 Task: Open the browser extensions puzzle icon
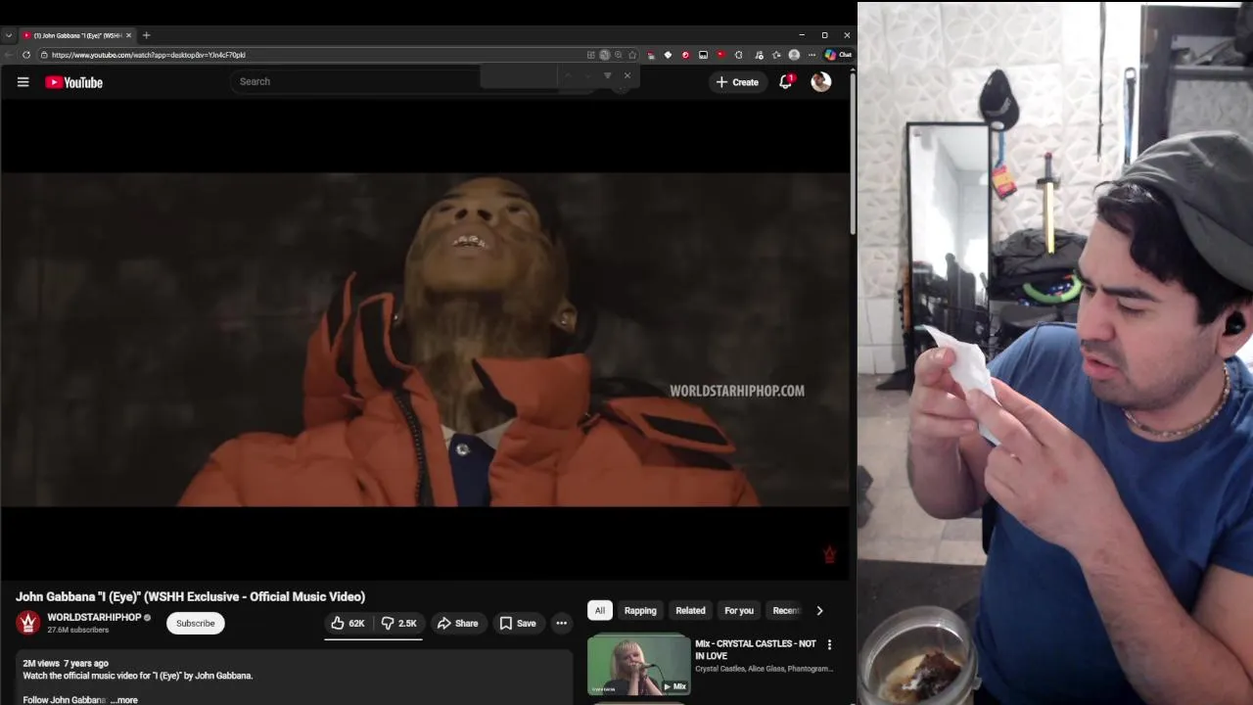click(x=738, y=55)
